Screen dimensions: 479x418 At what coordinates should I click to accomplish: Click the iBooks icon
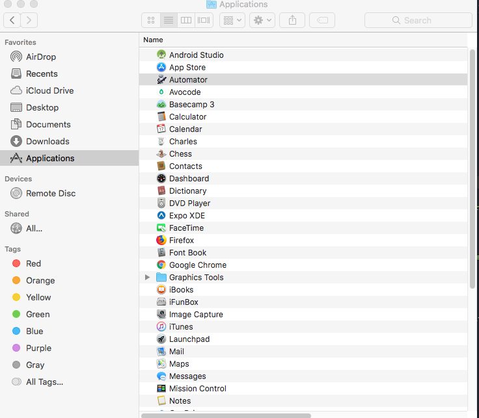(x=161, y=289)
